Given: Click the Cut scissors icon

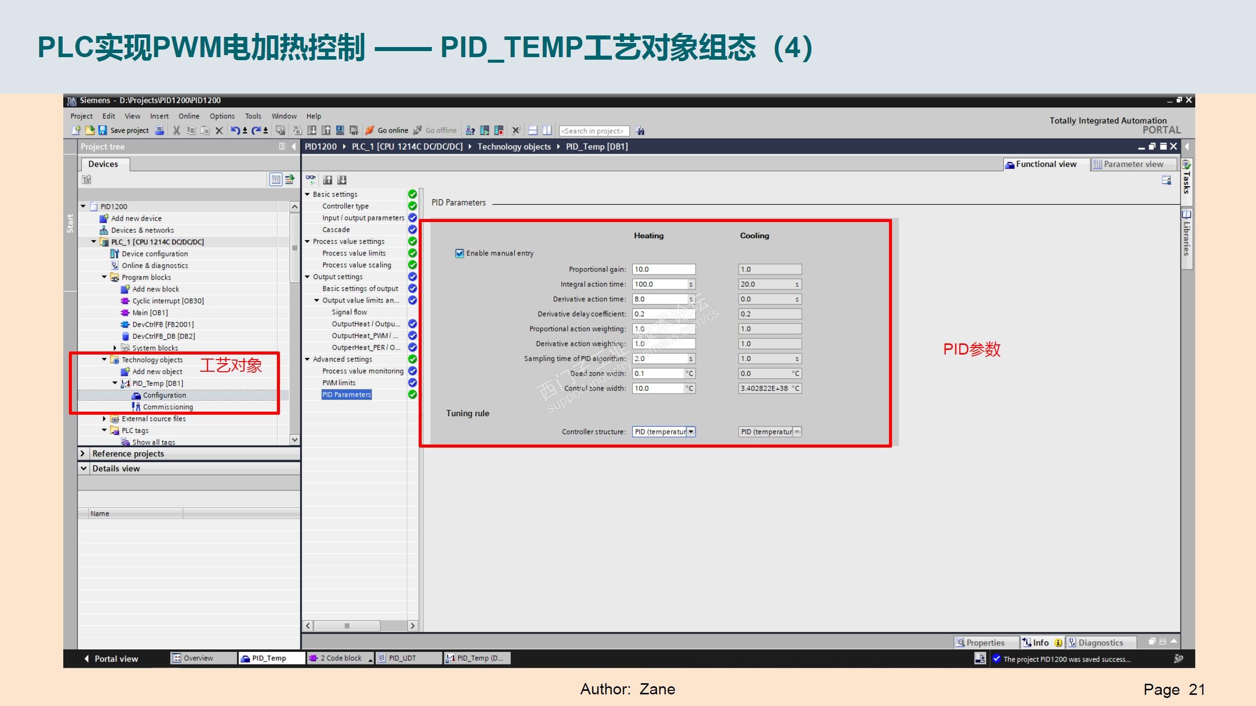Looking at the screenshot, I should (x=176, y=130).
